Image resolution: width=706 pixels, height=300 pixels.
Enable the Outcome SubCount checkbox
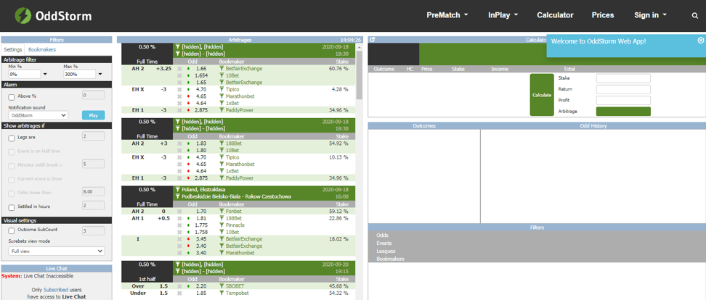11,230
